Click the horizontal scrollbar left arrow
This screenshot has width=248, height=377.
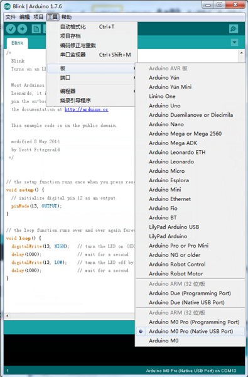pos(7,315)
